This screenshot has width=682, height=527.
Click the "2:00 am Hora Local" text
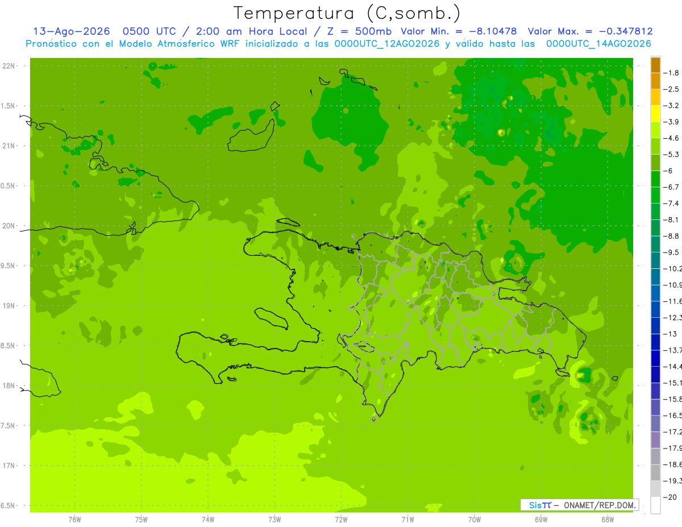click(x=251, y=32)
